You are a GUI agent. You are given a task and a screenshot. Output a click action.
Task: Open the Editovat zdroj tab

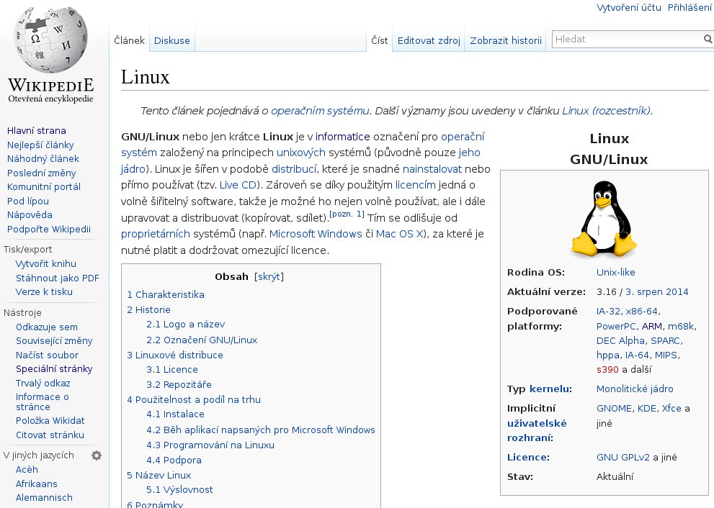coord(429,40)
